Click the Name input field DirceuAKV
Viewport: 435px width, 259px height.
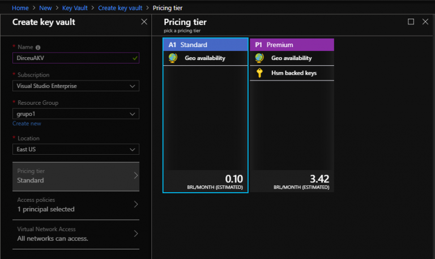[71, 58]
